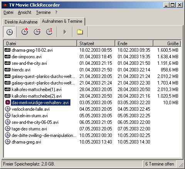Click clock icon beside der-dritte-zwilling entry

8,135
